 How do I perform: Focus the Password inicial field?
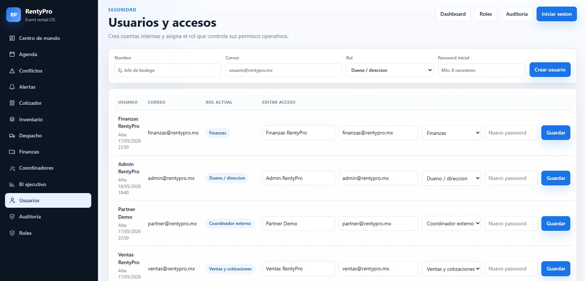[x=481, y=70]
